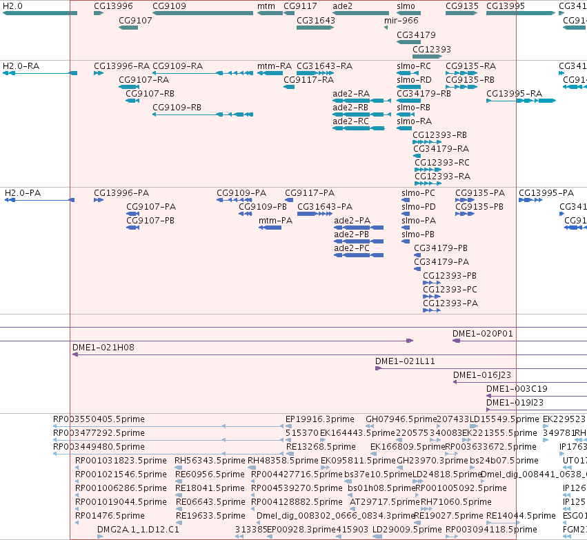
Task: Click the DMG2A.1_1.D12.C1 EST label
Action: pos(138,530)
